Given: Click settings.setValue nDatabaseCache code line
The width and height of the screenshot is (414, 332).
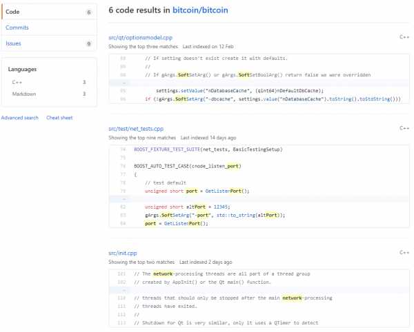Looking at the screenshot, I should click(239, 91).
